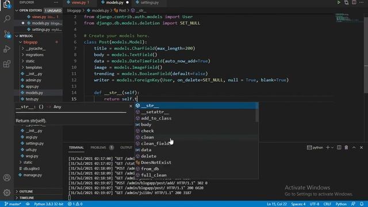The height and width of the screenshot is (207, 368).
Task: Open the Accounts menu icon
Action: (7, 178)
